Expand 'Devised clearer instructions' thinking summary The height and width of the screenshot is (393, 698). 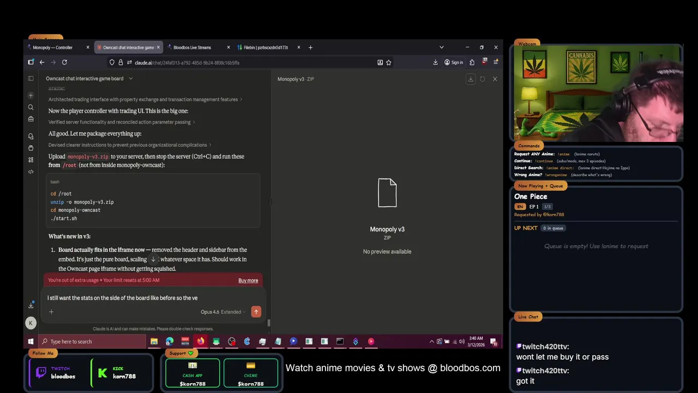pos(130,145)
